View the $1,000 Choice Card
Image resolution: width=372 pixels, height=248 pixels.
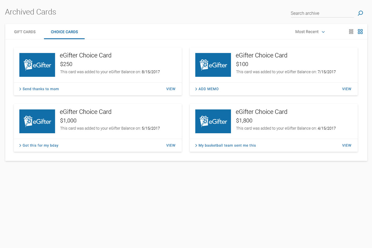[x=171, y=145]
